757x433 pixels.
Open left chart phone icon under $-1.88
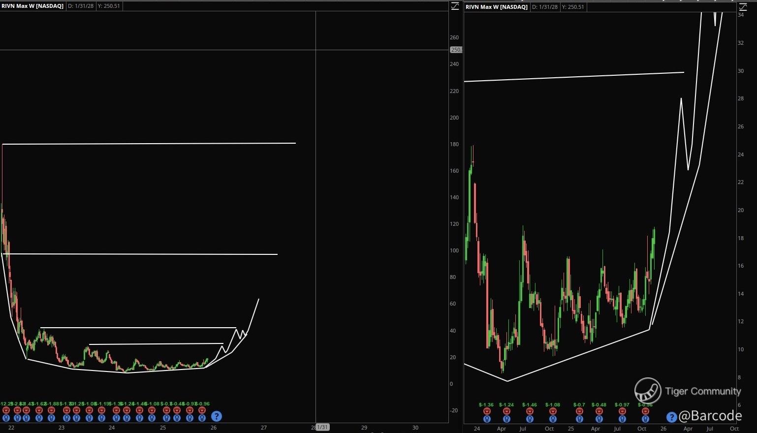(51, 410)
